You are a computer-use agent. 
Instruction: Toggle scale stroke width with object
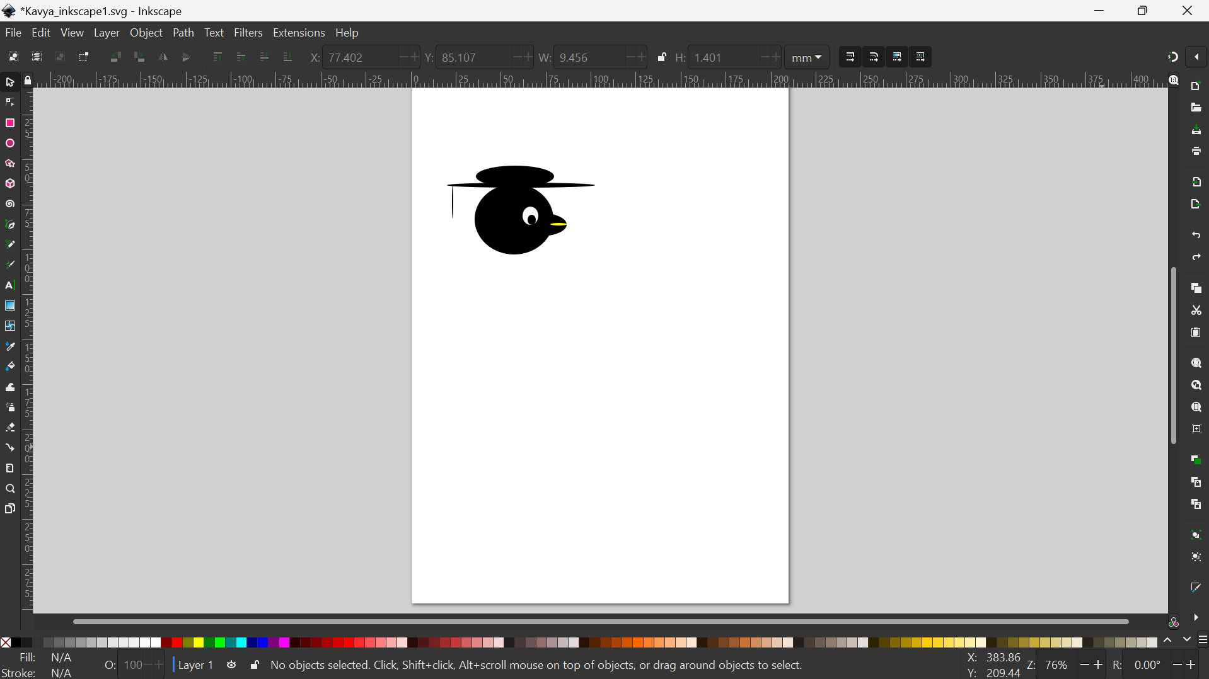pos(850,57)
